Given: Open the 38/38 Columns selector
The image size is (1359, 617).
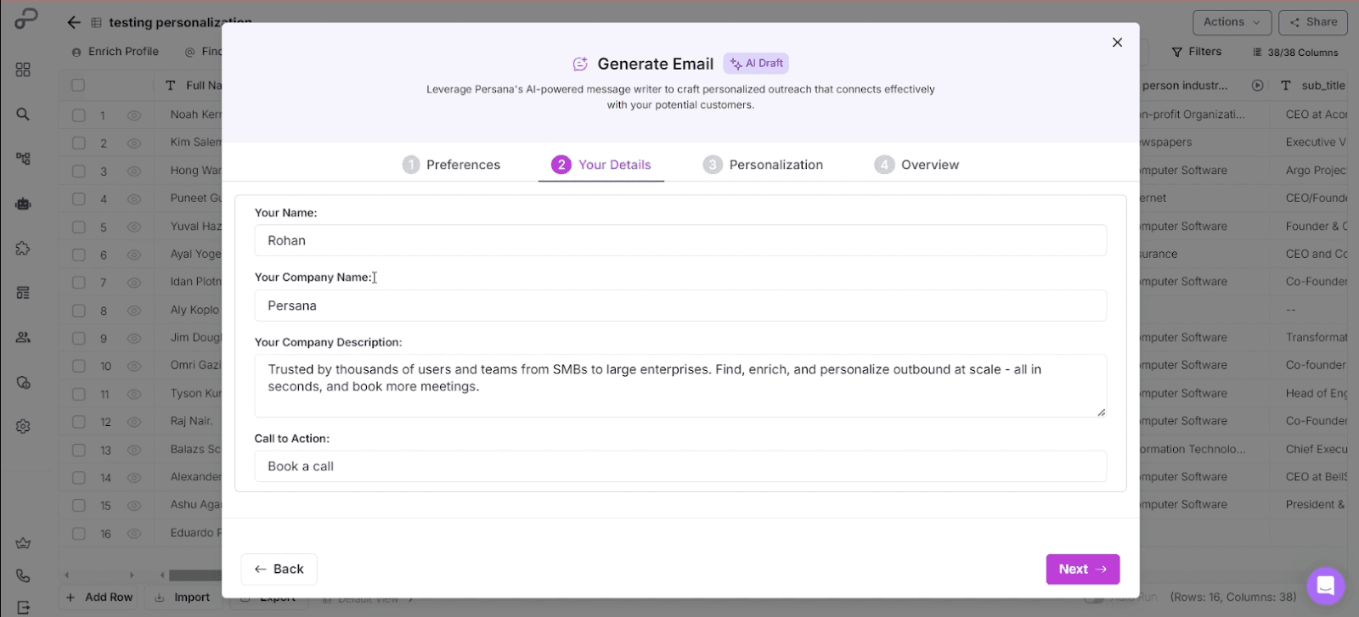Looking at the screenshot, I should coord(1295,53).
